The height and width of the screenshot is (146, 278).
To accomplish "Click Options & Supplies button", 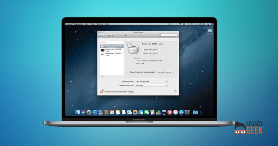I will [151, 54].
